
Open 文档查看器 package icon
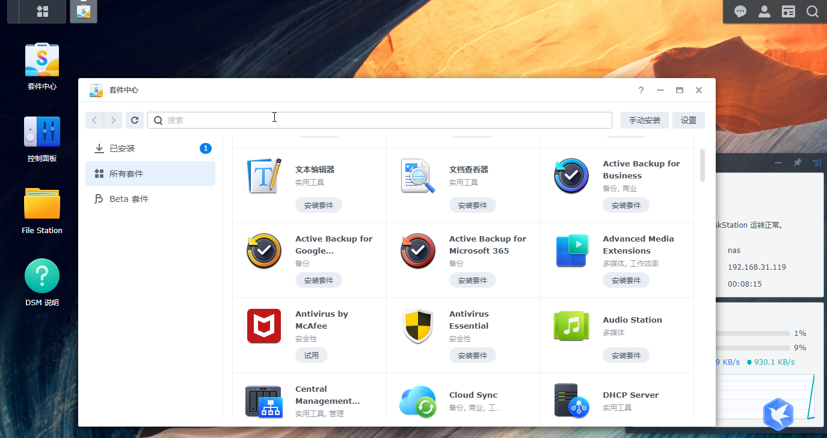coord(418,176)
